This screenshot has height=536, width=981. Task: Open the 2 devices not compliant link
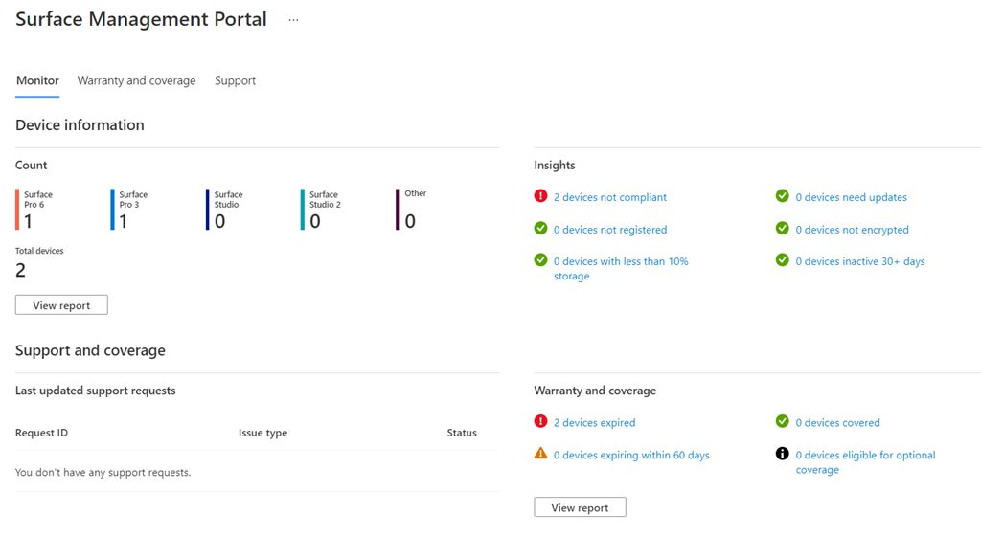(x=610, y=197)
